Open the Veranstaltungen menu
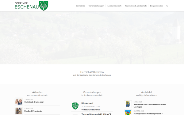The width and height of the screenshot is (184, 115). point(96,6)
